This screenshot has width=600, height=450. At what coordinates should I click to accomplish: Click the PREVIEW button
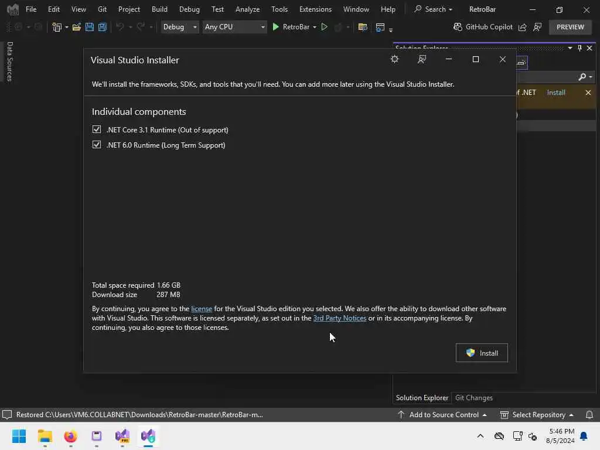point(570,27)
